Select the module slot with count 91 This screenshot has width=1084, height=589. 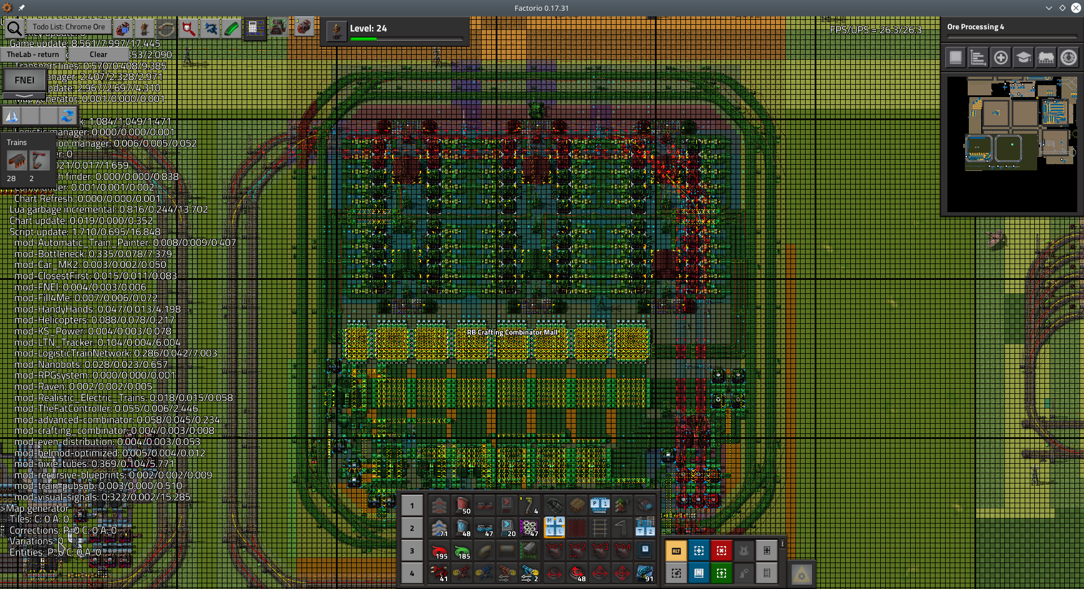tap(645, 573)
